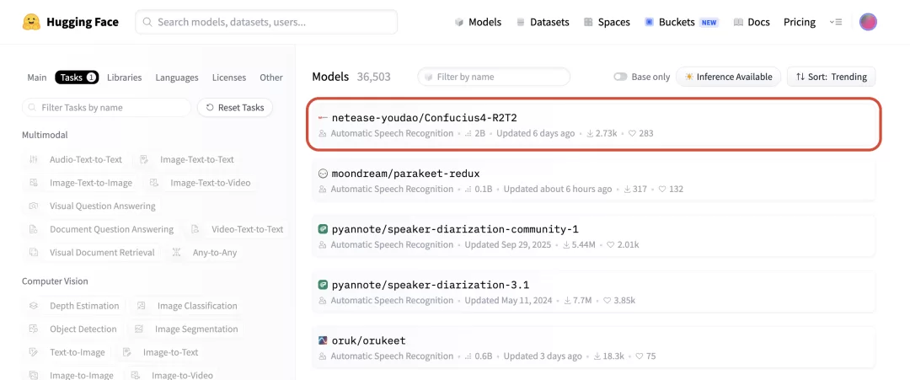The width and height of the screenshot is (910, 380).
Task: Click the 36,503 models count
Action: (374, 77)
